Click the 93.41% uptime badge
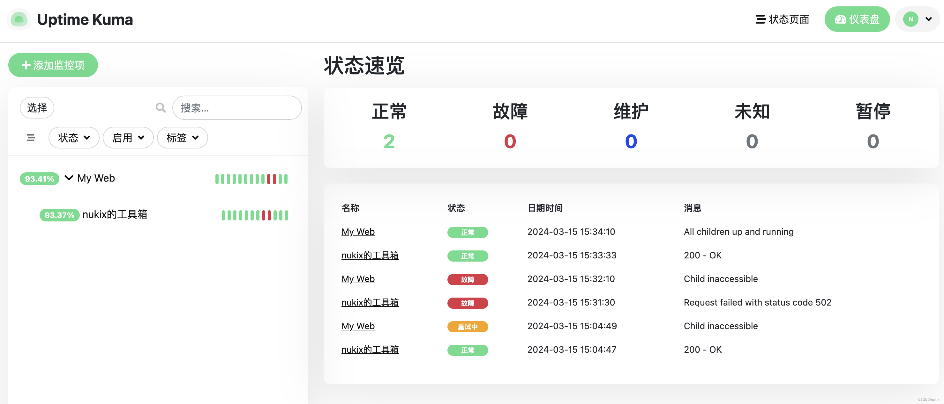 (39, 178)
